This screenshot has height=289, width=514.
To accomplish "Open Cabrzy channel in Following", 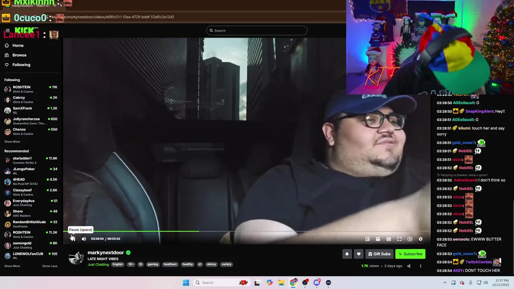I will [31, 100].
